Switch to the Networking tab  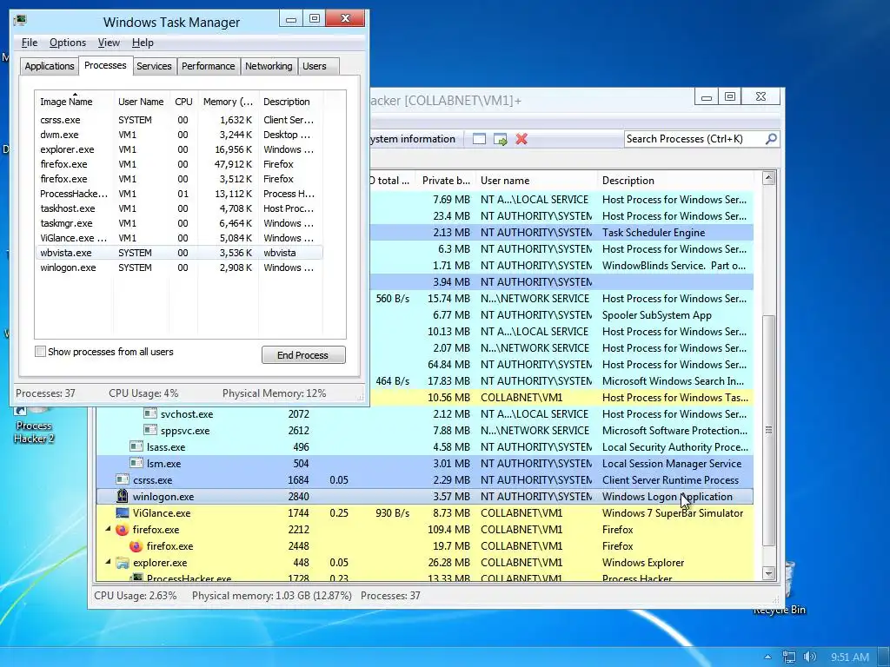269,66
